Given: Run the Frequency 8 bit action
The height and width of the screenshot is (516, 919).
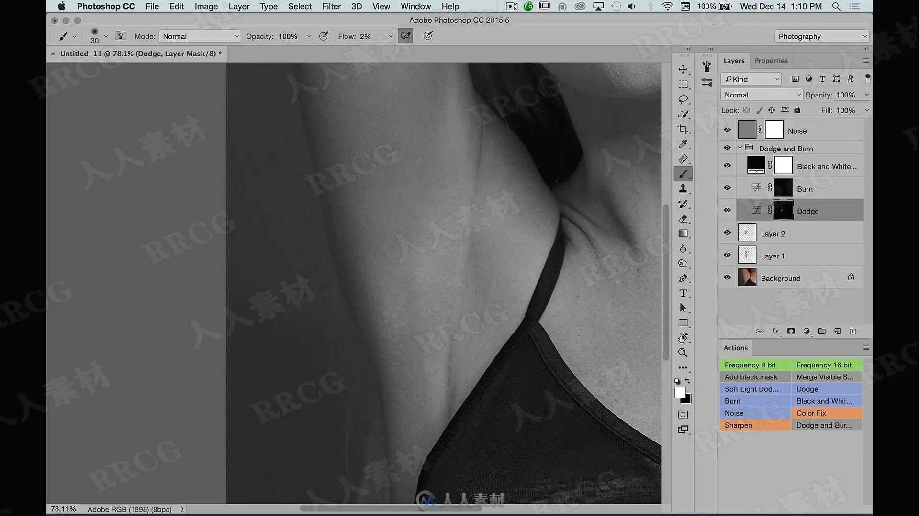Looking at the screenshot, I should [x=755, y=365].
